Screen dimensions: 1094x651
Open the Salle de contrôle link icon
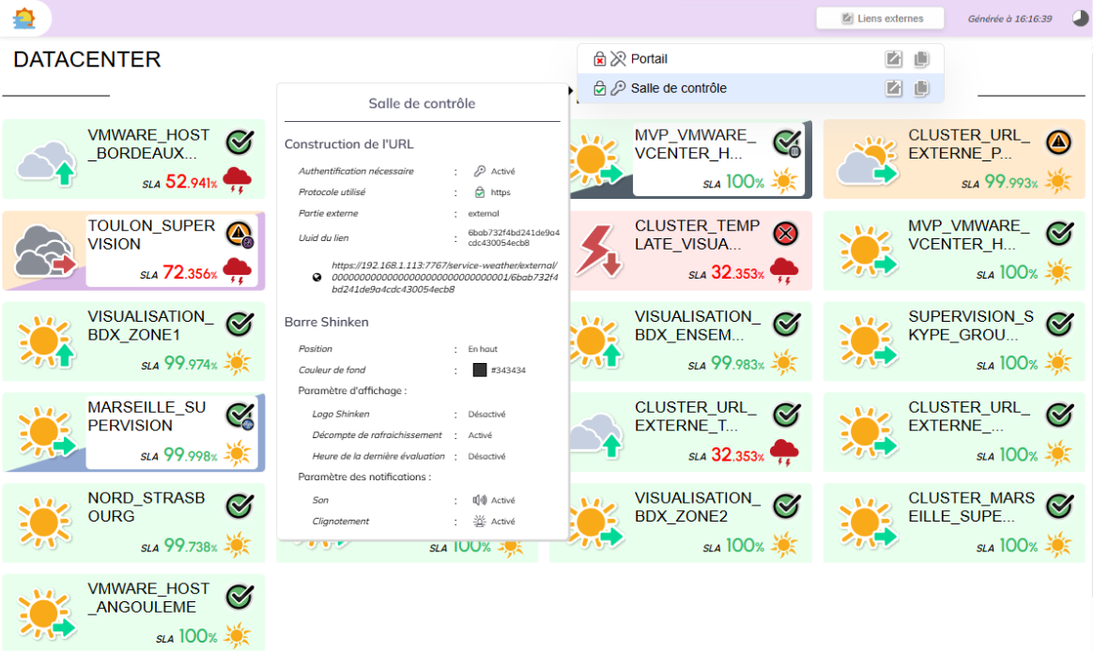click(894, 88)
